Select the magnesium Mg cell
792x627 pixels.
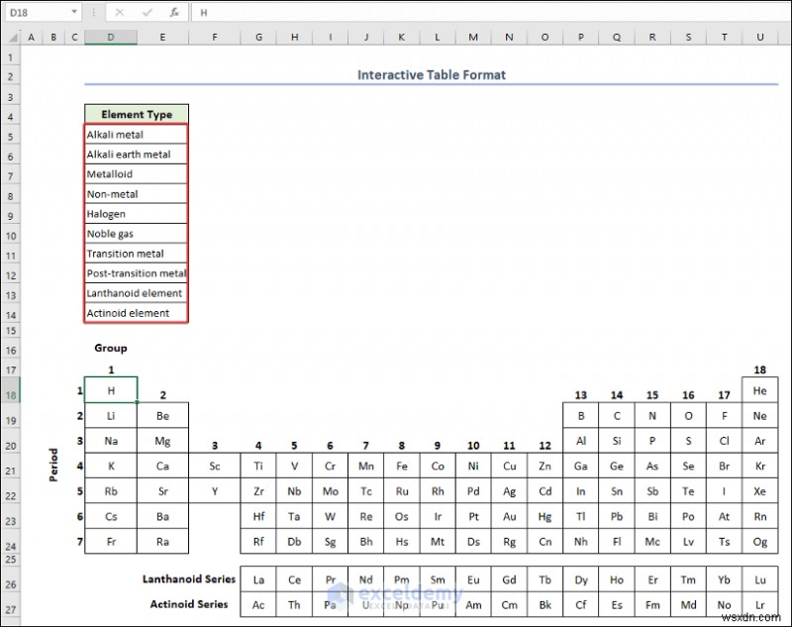162,441
